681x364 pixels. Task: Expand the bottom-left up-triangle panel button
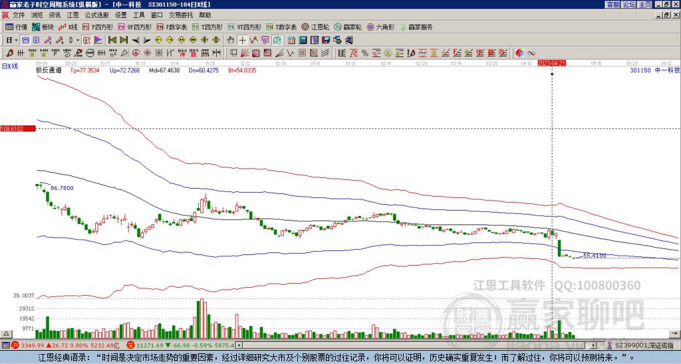pos(7,333)
